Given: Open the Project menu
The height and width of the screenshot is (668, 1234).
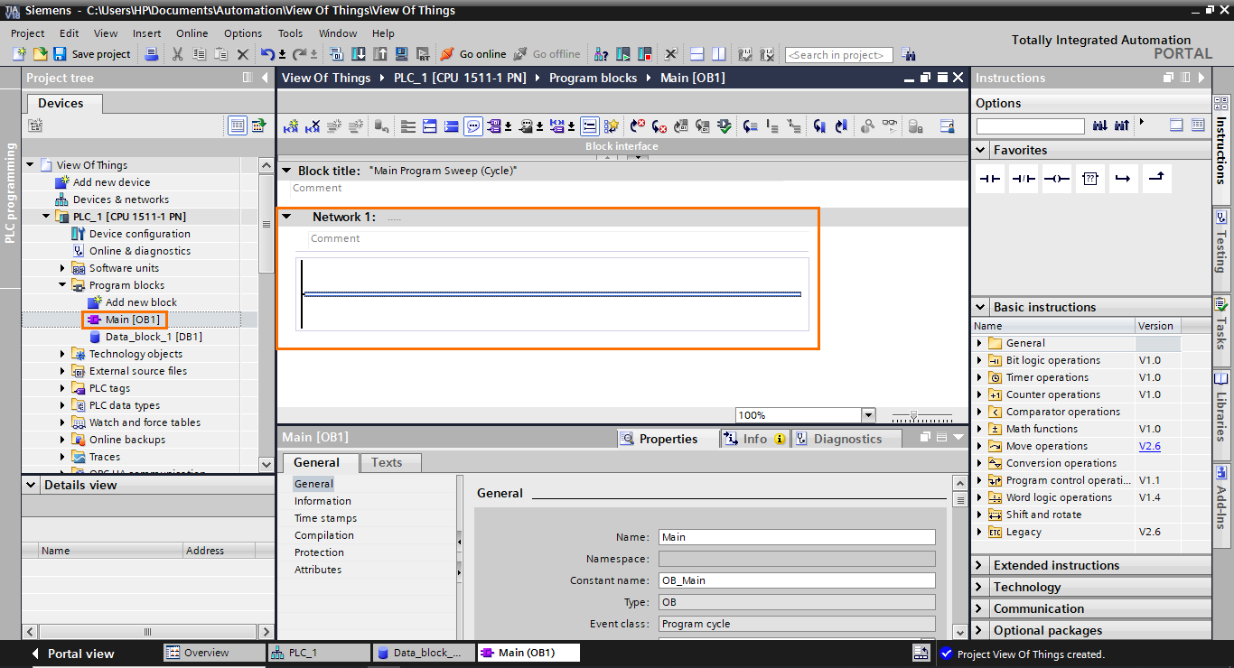Looking at the screenshot, I should pyautogui.click(x=28, y=33).
